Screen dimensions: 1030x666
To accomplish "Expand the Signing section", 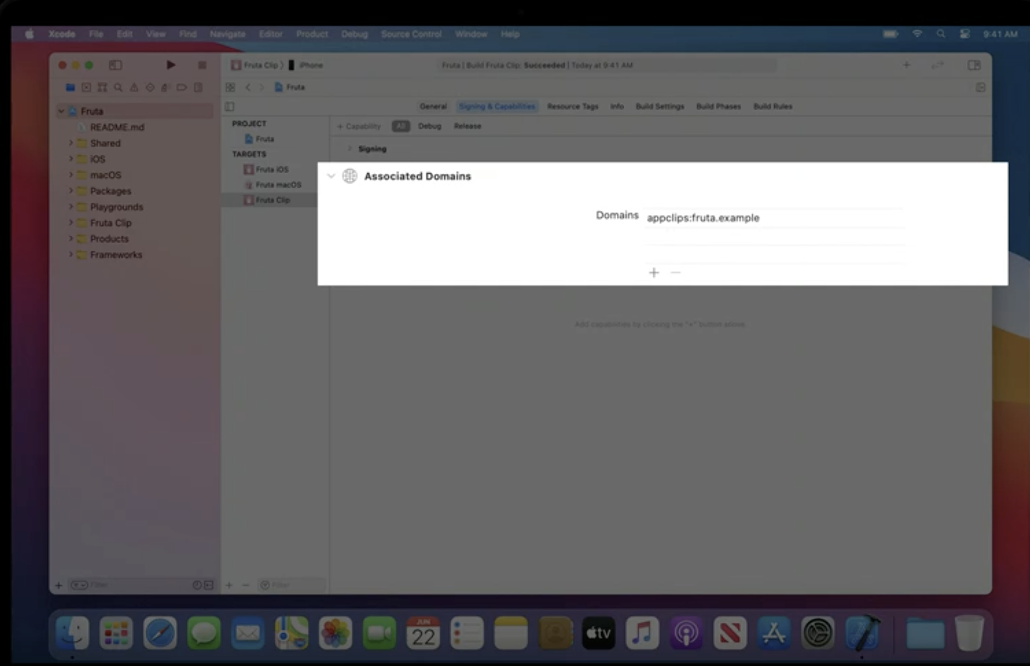I will point(349,149).
